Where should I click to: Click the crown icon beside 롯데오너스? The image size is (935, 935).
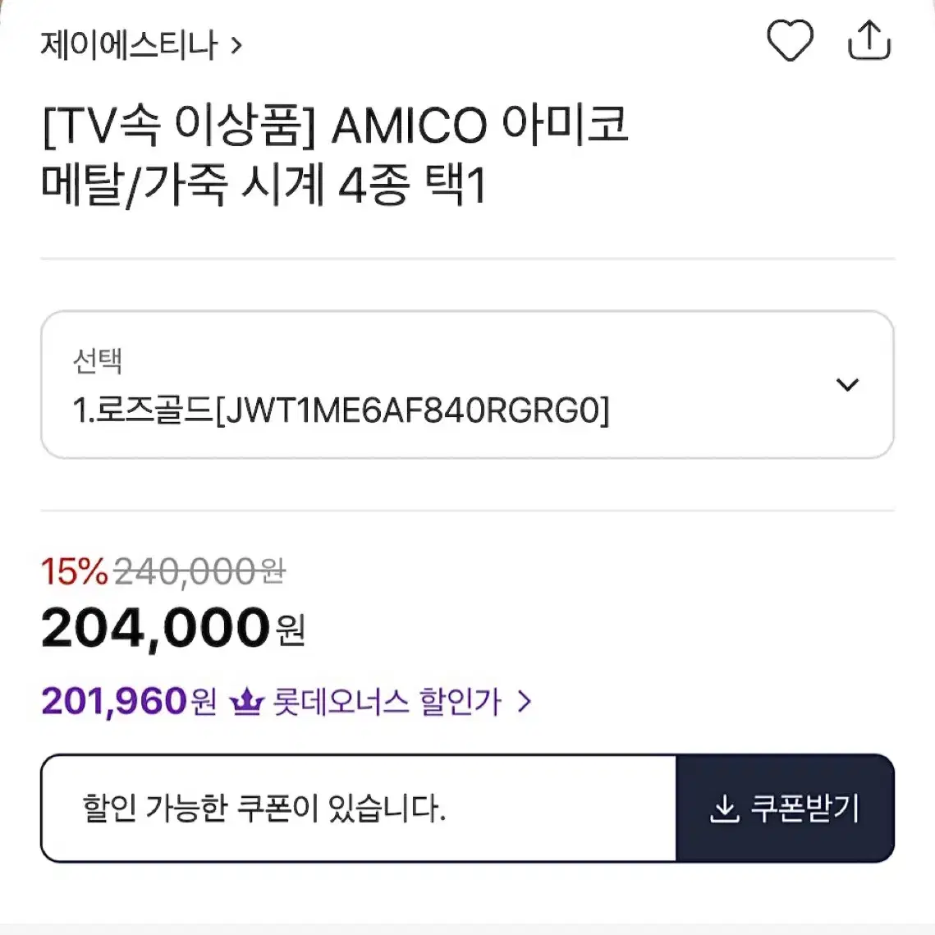tap(246, 701)
